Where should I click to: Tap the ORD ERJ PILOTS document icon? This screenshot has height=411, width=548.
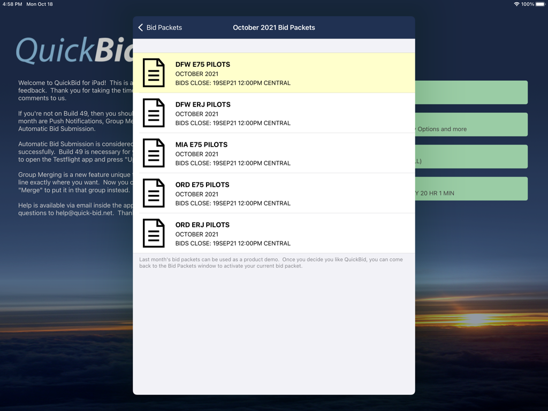coord(154,233)
